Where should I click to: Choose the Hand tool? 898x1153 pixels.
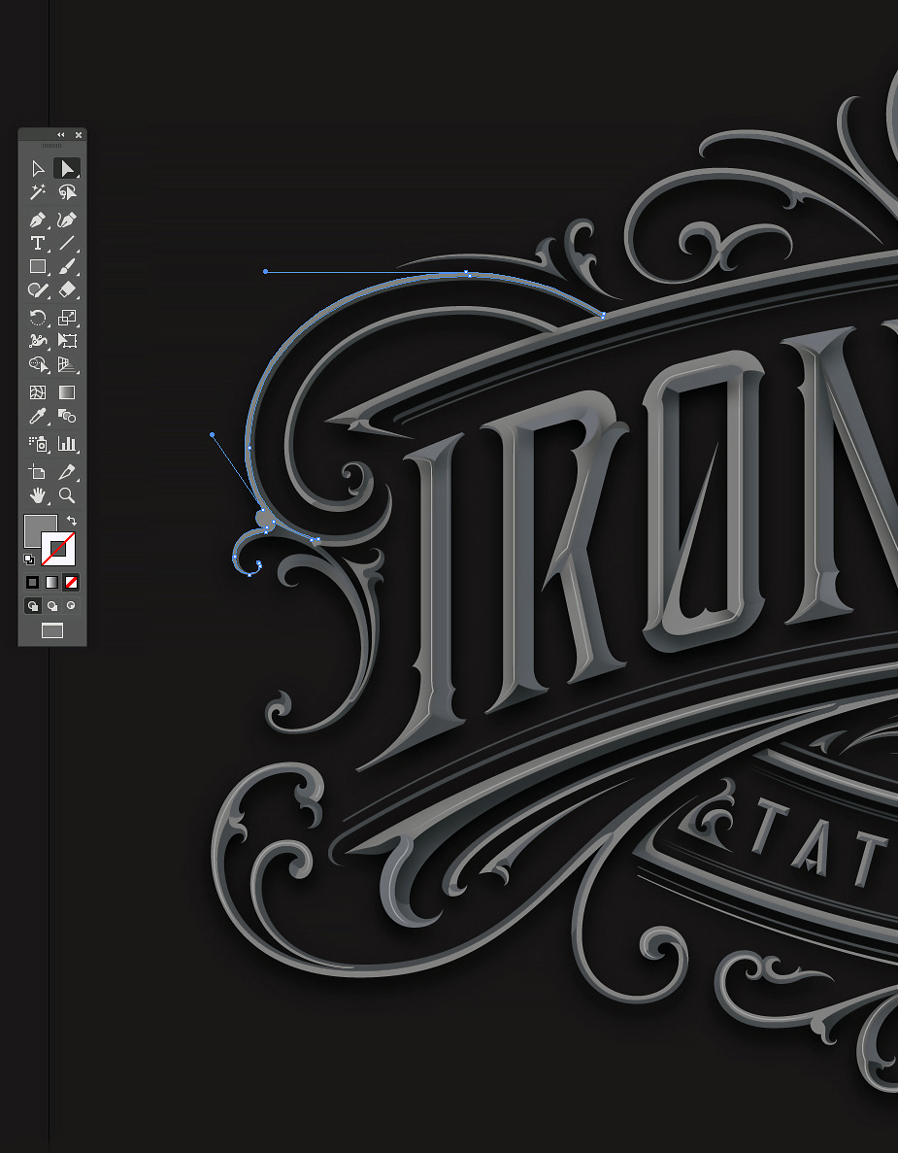(x=38, y=494)
